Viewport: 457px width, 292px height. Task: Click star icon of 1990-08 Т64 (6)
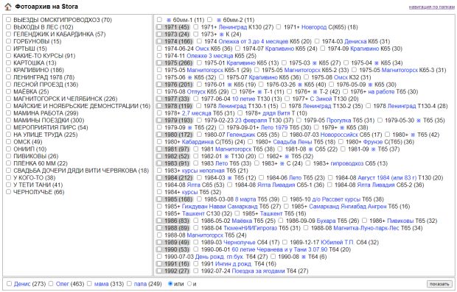point(304,257)
